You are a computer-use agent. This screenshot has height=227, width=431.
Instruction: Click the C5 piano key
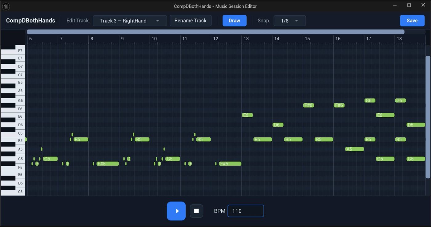[12, 192]
